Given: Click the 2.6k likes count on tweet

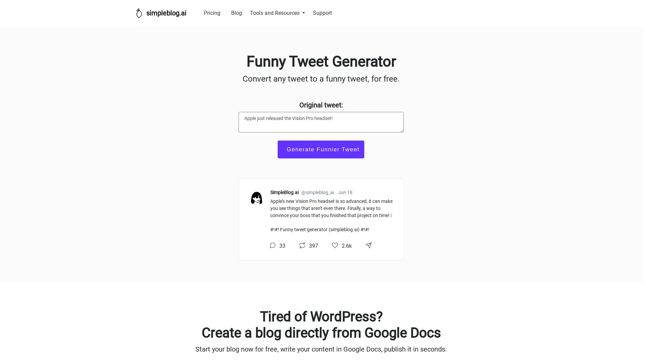Looking at the screenshot, I should coord(347,245).
